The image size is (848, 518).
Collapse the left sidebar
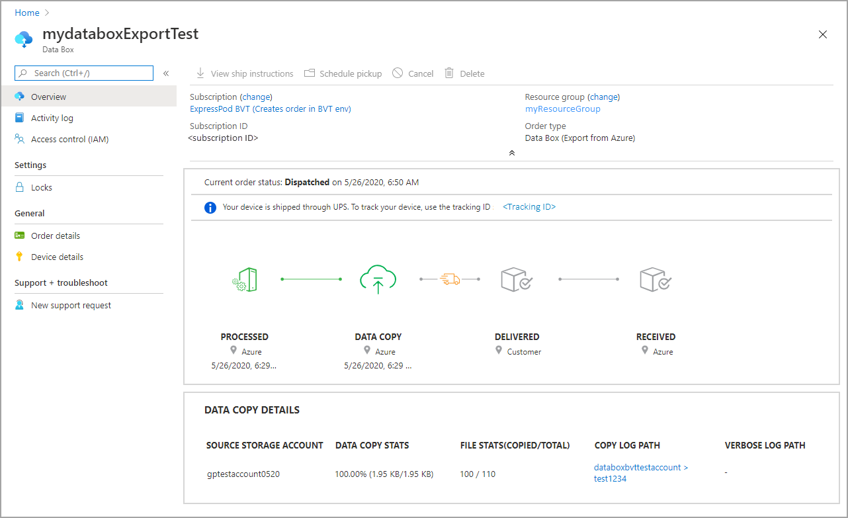(x=166, y=73)
